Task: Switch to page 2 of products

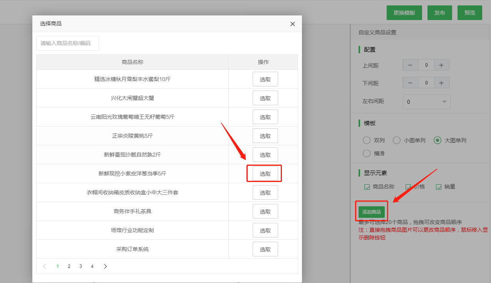Action: [69, 266]
